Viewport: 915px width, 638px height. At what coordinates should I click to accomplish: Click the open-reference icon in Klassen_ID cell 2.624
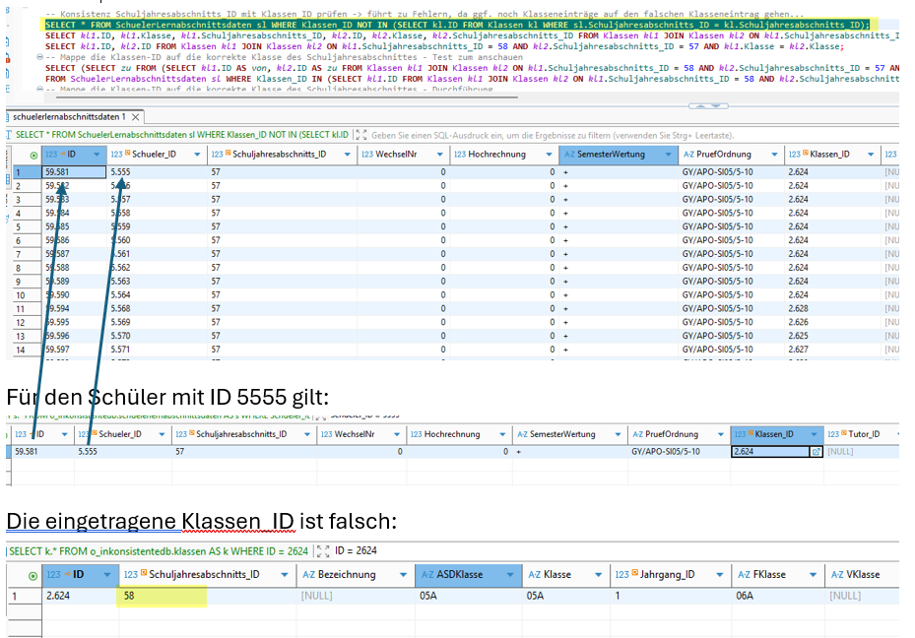(814, 452)
